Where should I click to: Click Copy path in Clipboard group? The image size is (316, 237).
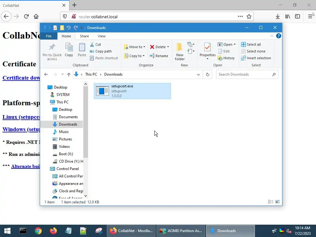[x=101, y=51]
